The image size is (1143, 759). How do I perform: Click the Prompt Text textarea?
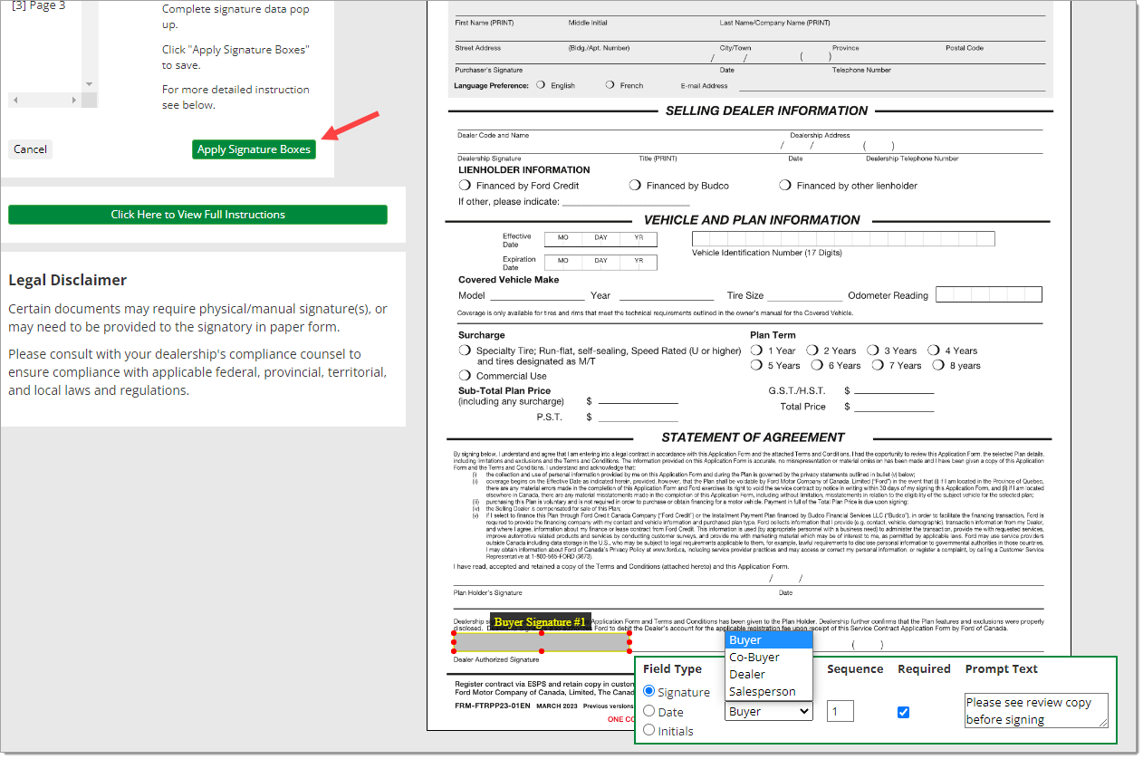[x=1037, y=711]
